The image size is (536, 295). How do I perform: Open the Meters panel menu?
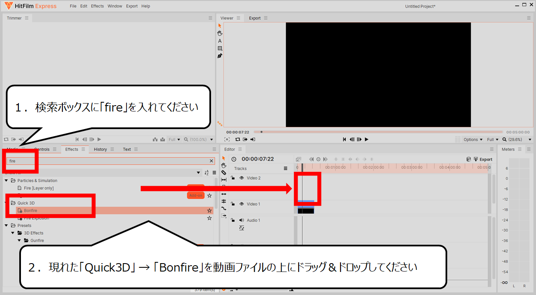tap(519, 149)
